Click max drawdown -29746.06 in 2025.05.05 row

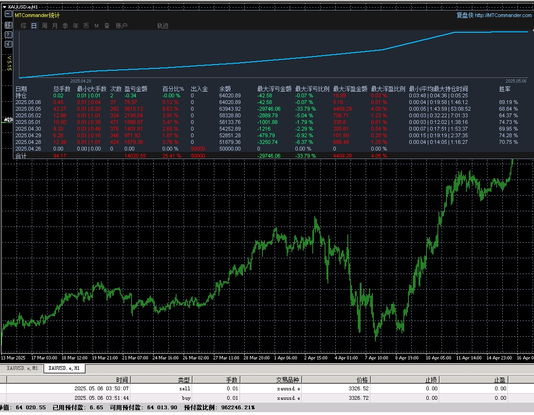point(269,109)
